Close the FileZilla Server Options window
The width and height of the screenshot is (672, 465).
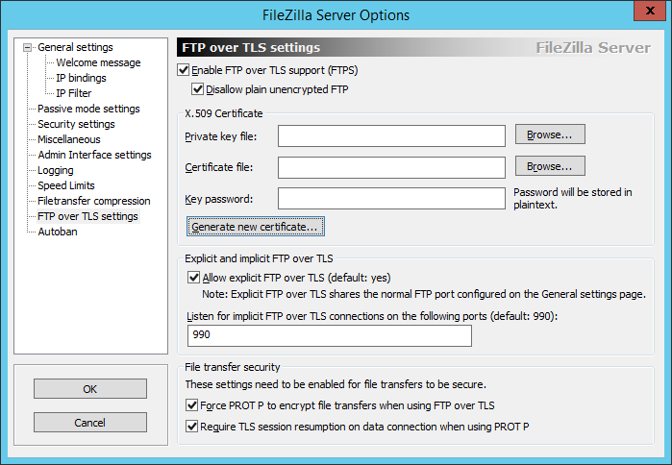point(649,13)
